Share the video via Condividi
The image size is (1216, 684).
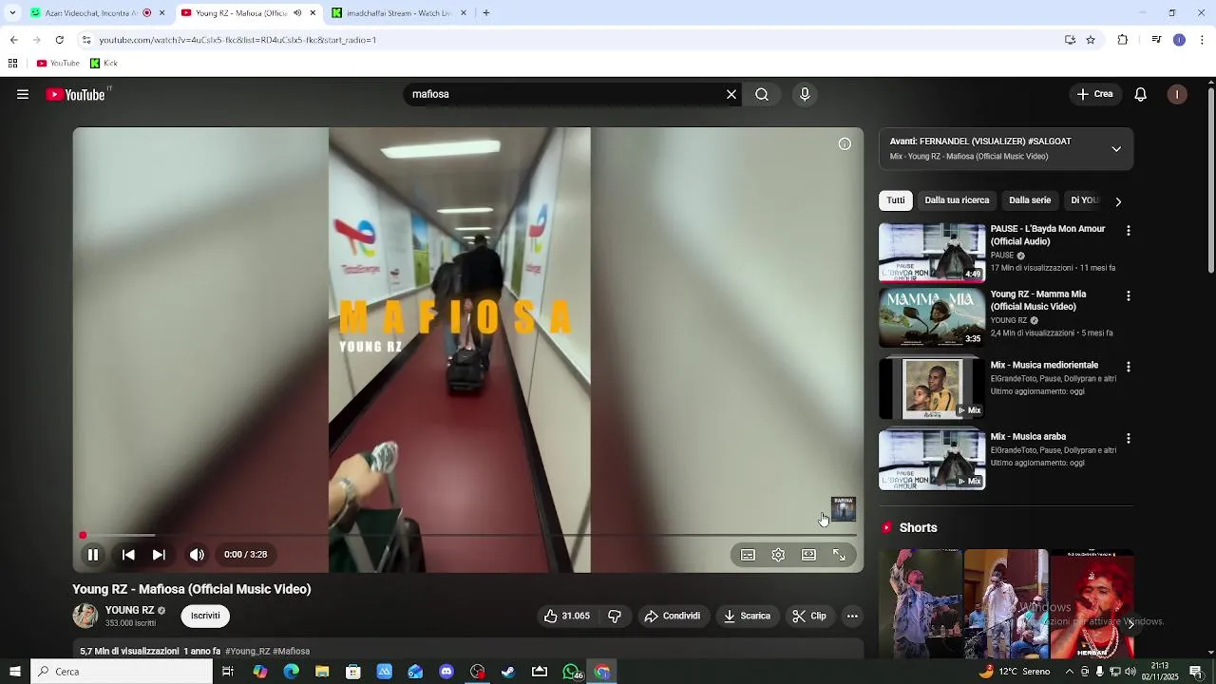[x=672, y=616]
